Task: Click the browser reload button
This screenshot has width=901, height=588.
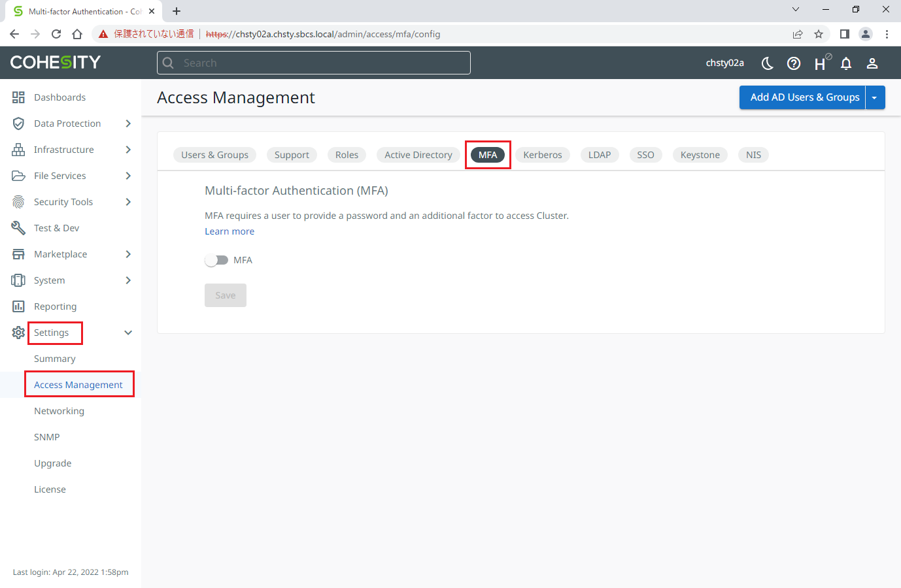Action: [x=56, y=34]
